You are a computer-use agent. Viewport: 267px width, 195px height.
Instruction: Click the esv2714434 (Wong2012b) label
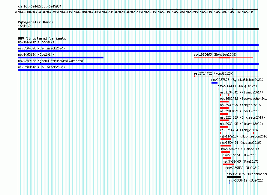click(x=240, y=130)
